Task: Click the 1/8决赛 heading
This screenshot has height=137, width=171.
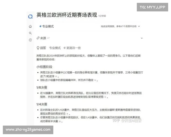Action: click(42, 88)
